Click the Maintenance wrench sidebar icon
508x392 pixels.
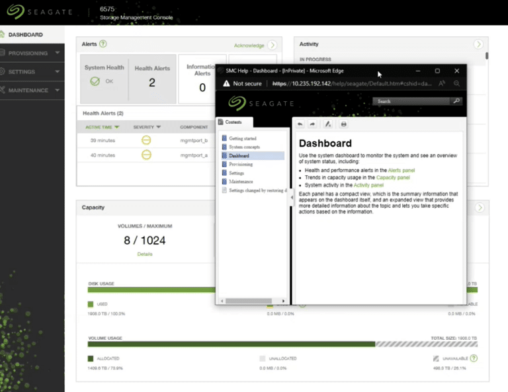pos(2,90)
